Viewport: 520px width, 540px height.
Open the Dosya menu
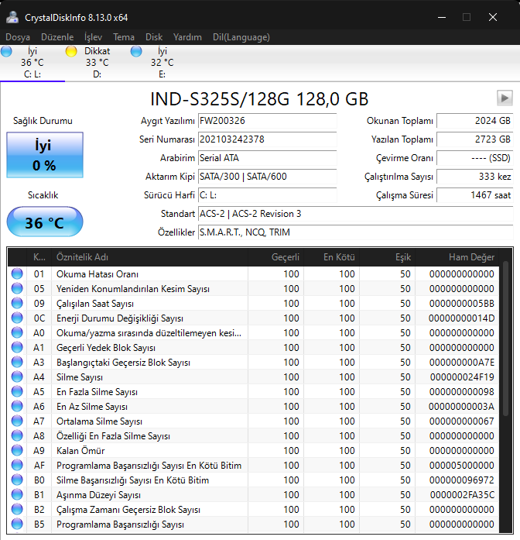pos(18,36)
